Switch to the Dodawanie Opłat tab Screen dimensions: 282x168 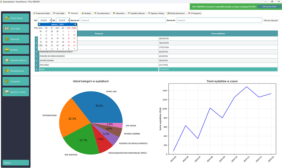(x=43, y=13)
